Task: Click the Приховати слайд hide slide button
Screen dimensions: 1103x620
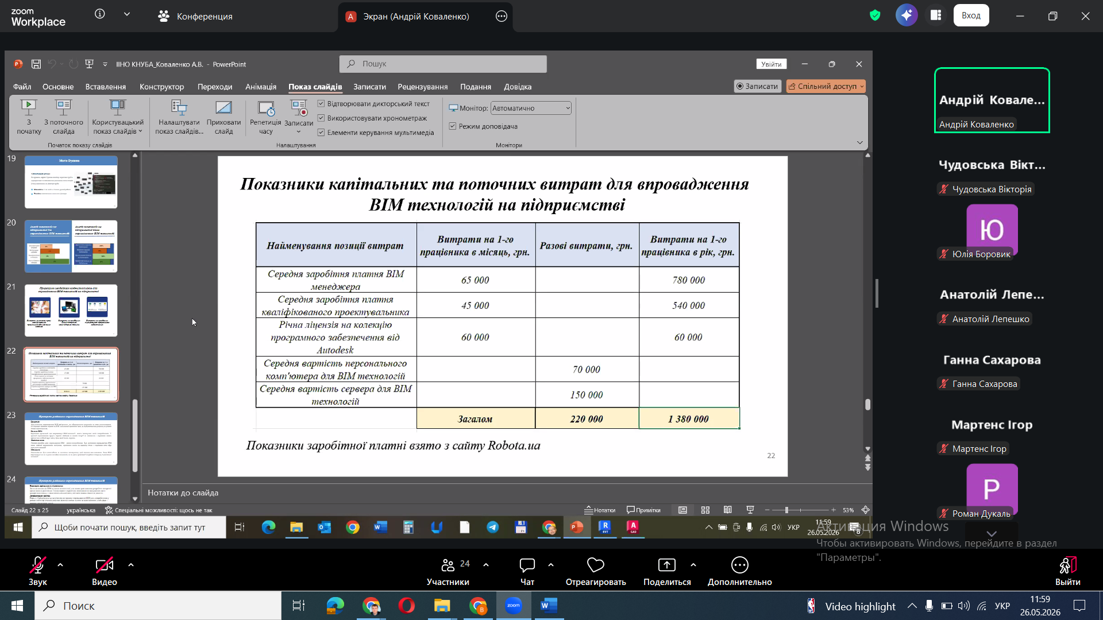Action: pos(223,117)
